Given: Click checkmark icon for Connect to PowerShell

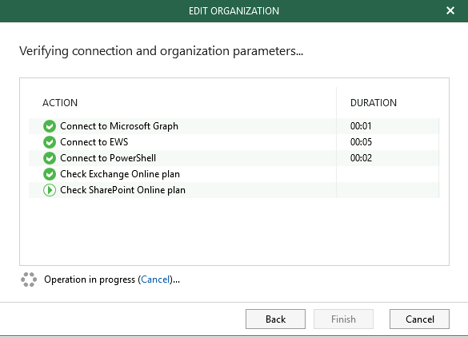Looking at the screenshot, I should [50, 158].
